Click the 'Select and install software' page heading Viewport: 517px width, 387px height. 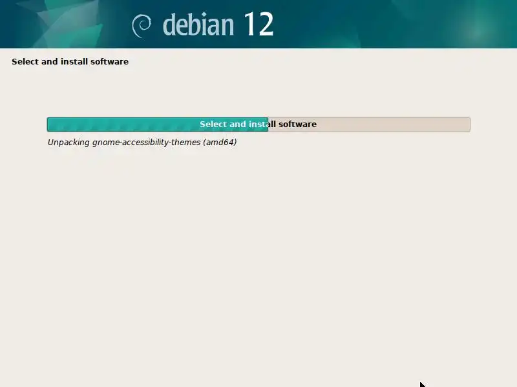point(70,61)
